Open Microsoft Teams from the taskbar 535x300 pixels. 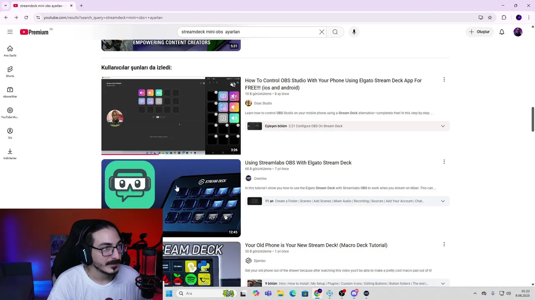pyautogui.click(x=268, y=293)
